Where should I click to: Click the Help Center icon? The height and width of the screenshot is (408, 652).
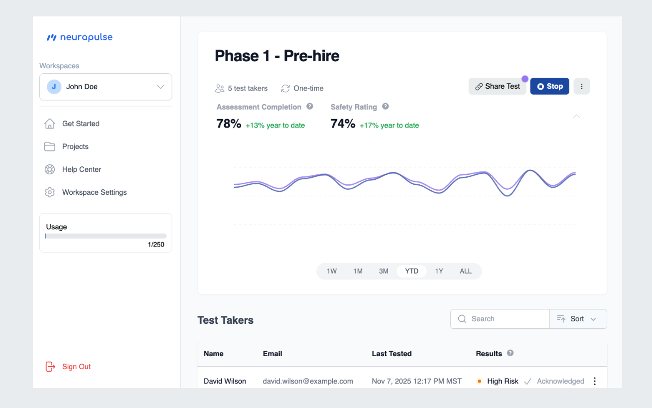click(50, 169)
